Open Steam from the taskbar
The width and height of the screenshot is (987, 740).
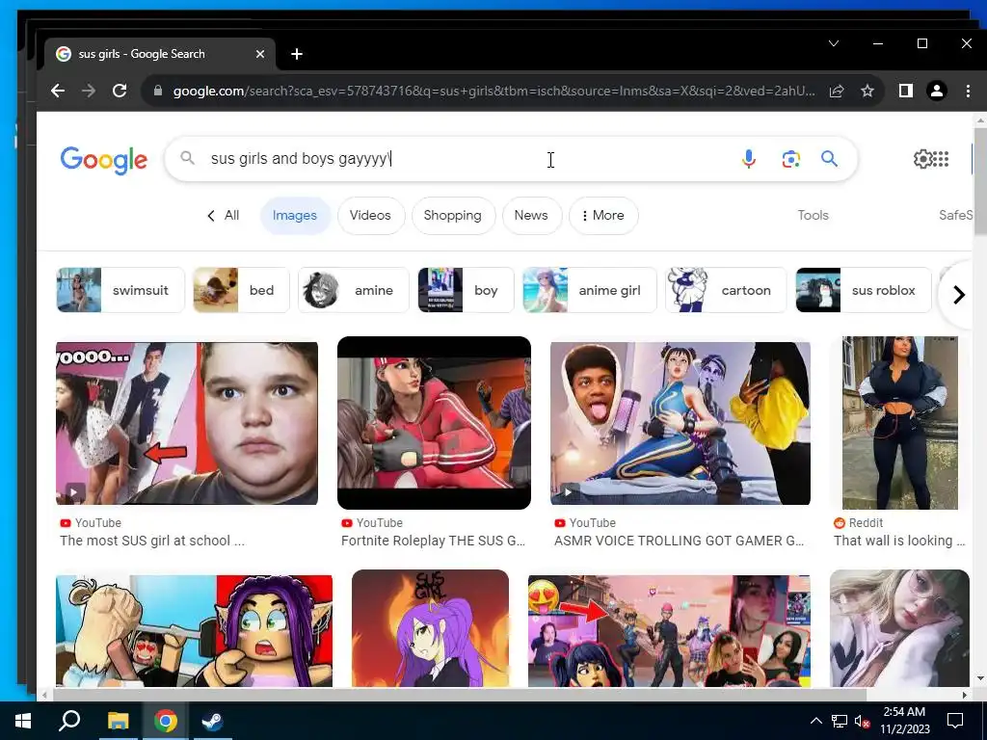(212, 721)
